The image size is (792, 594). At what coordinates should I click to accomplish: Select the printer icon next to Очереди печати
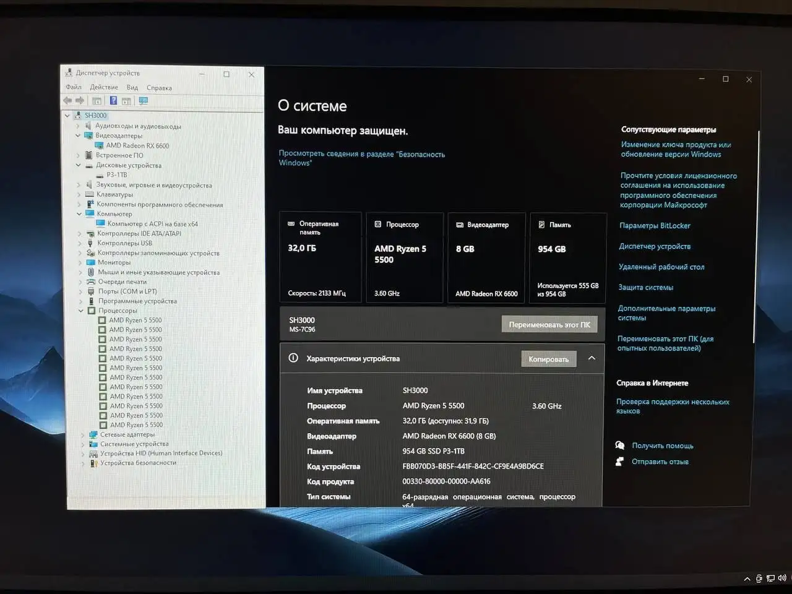coord(92,282)
